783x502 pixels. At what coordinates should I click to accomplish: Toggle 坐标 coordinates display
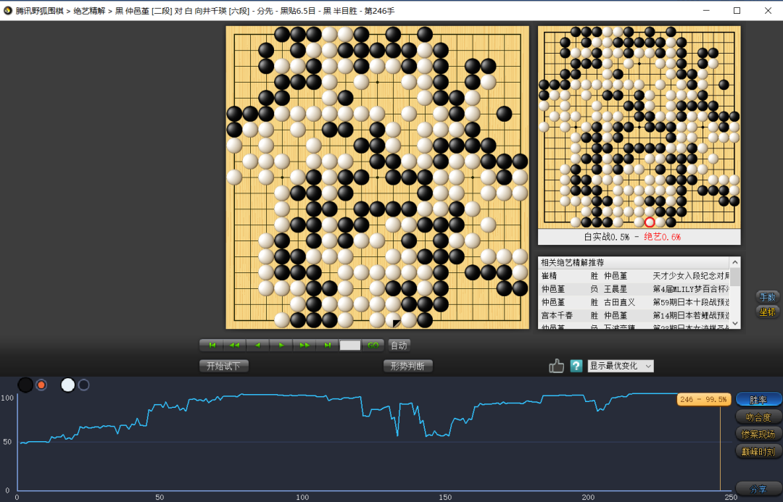click(x=767, y=312)
